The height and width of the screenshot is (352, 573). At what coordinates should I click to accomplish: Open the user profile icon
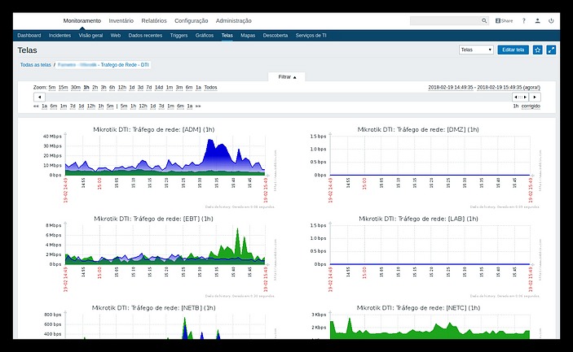pos(538,20)
